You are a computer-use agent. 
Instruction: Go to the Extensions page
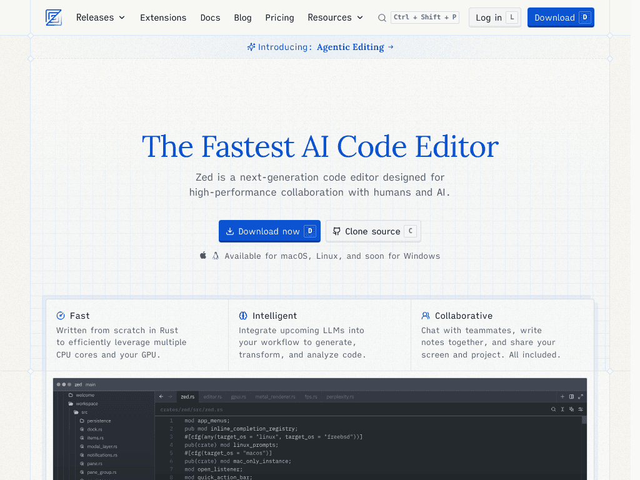[x=163, y=17]
